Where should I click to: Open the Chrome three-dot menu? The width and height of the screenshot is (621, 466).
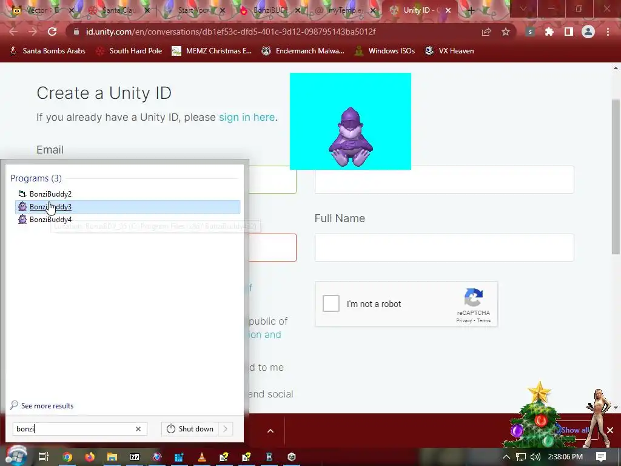click(608, 32)
